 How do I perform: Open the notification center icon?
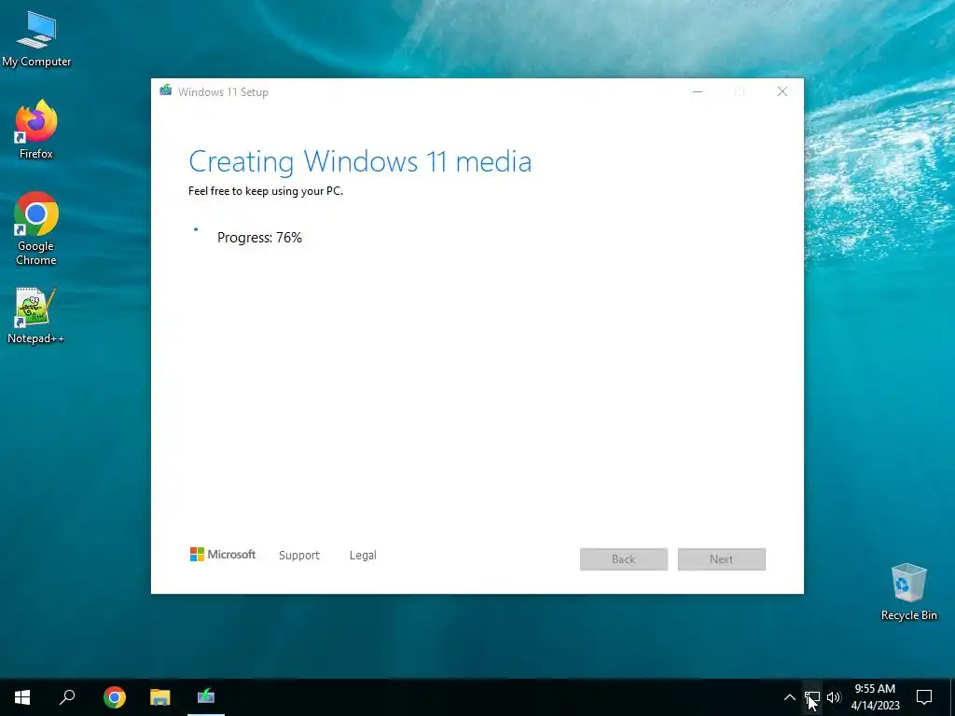[x=924, y=697]
